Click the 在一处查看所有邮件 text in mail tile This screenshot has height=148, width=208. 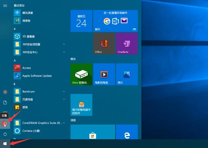pyautogui.click(x=115, y=13)
